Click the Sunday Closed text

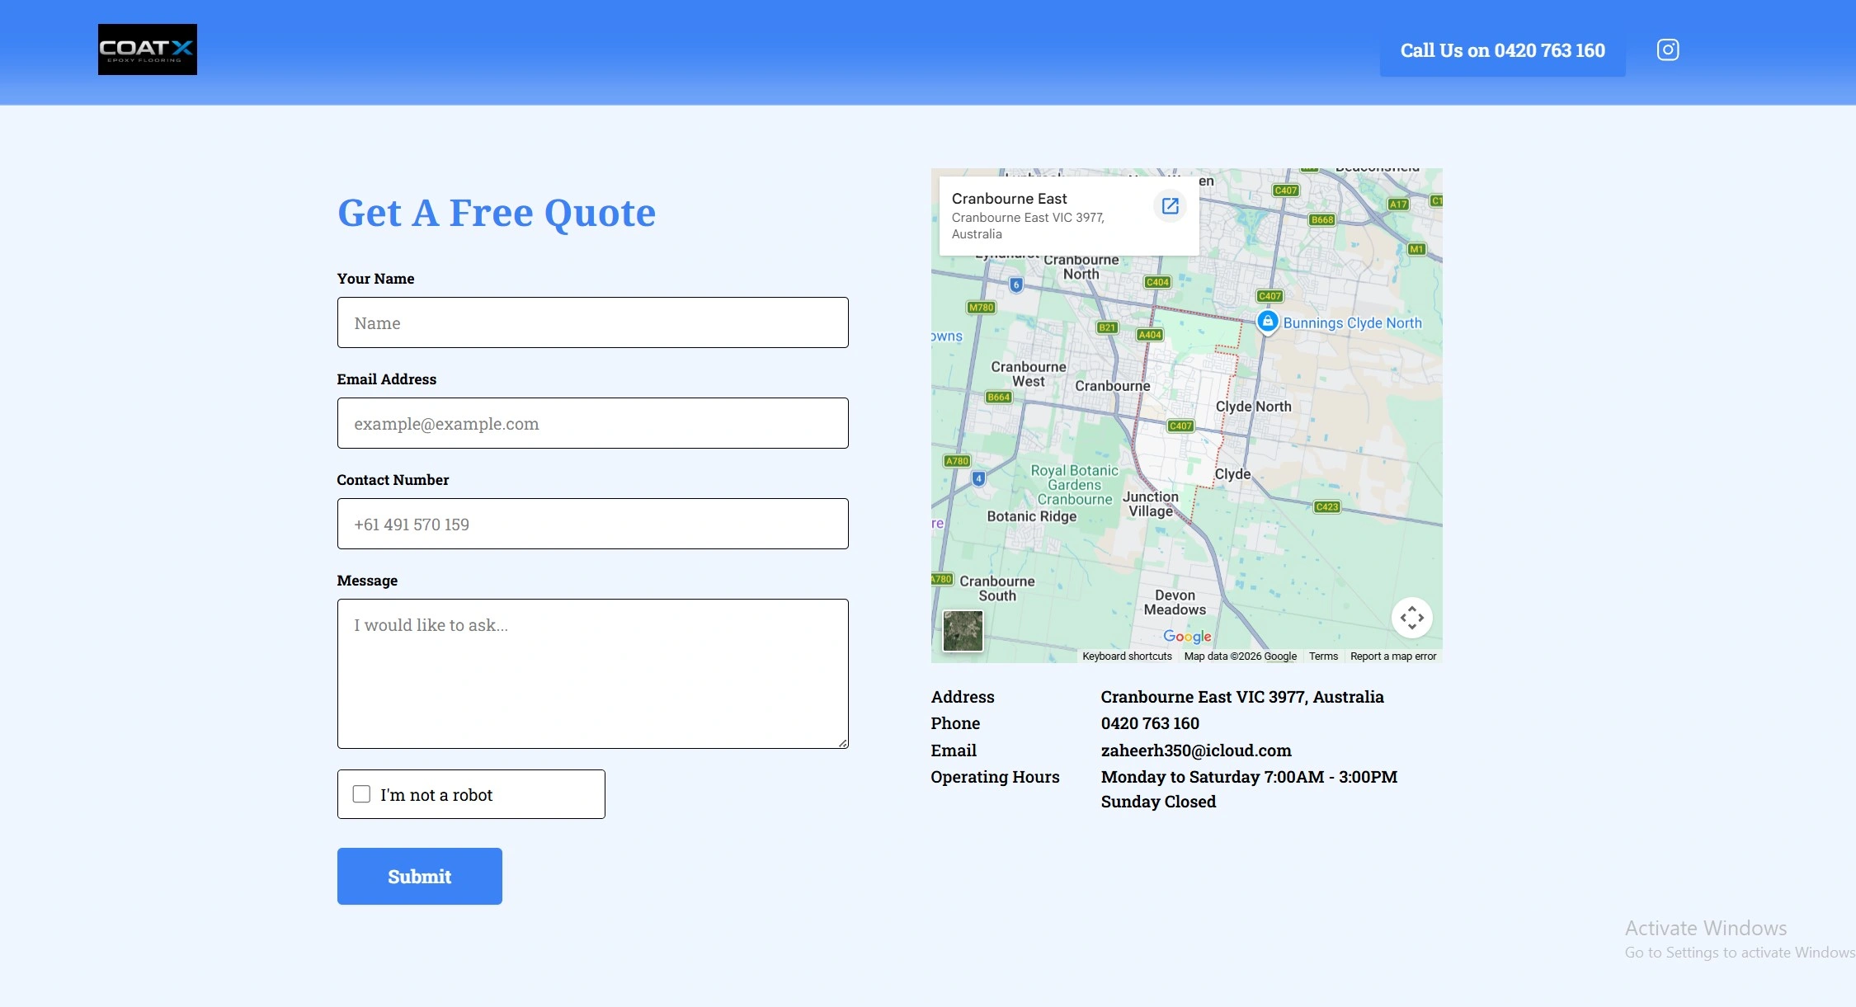(x=1158, y=802)
